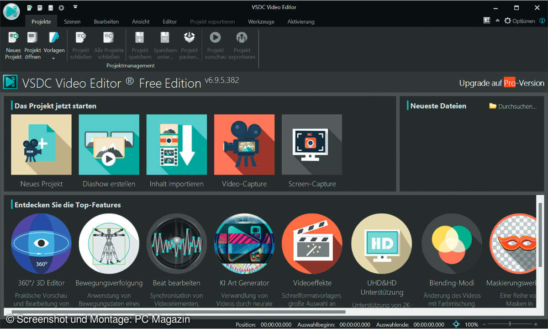Open the Werkzeuge tab
The image size is (548, 329).
(x=261, y=21)
